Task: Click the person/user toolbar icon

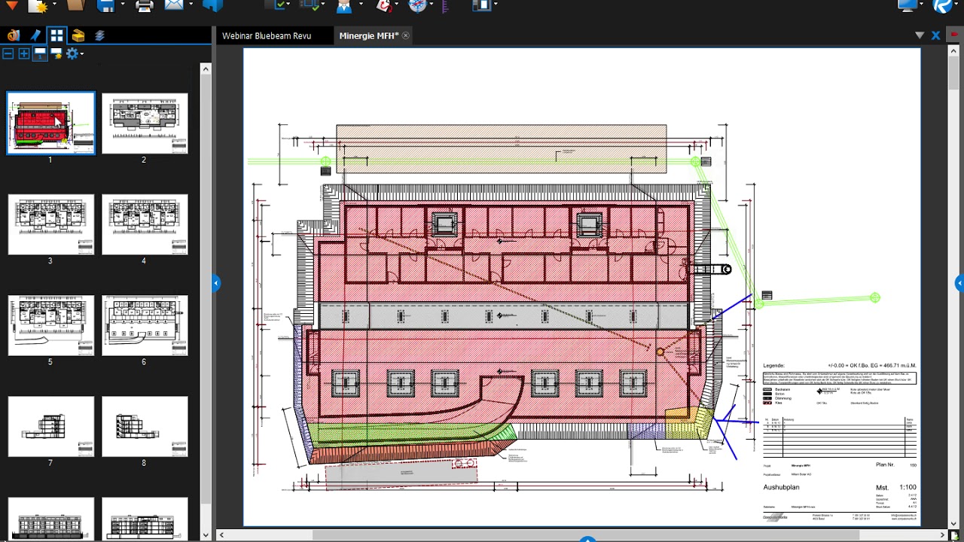Action: point(344,6)
